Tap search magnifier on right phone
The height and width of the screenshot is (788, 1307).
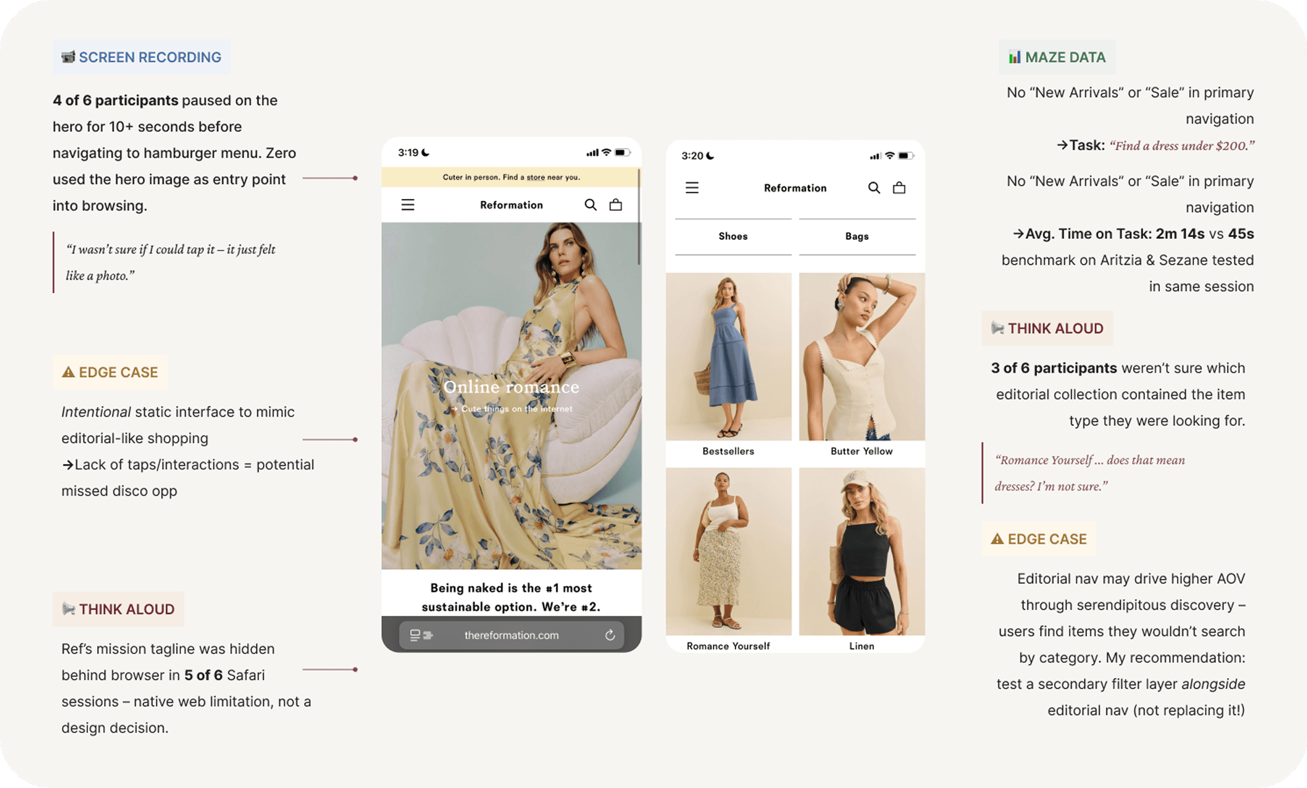pos(874,188)
